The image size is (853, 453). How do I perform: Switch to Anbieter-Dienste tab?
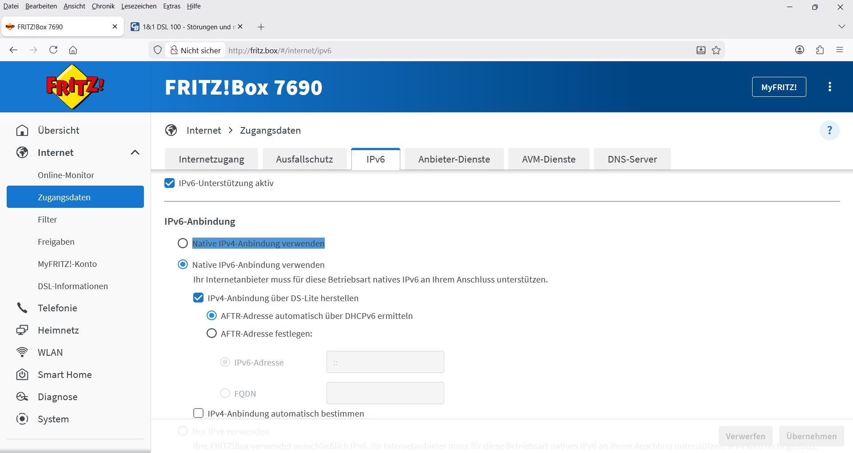tap(454, 159)
